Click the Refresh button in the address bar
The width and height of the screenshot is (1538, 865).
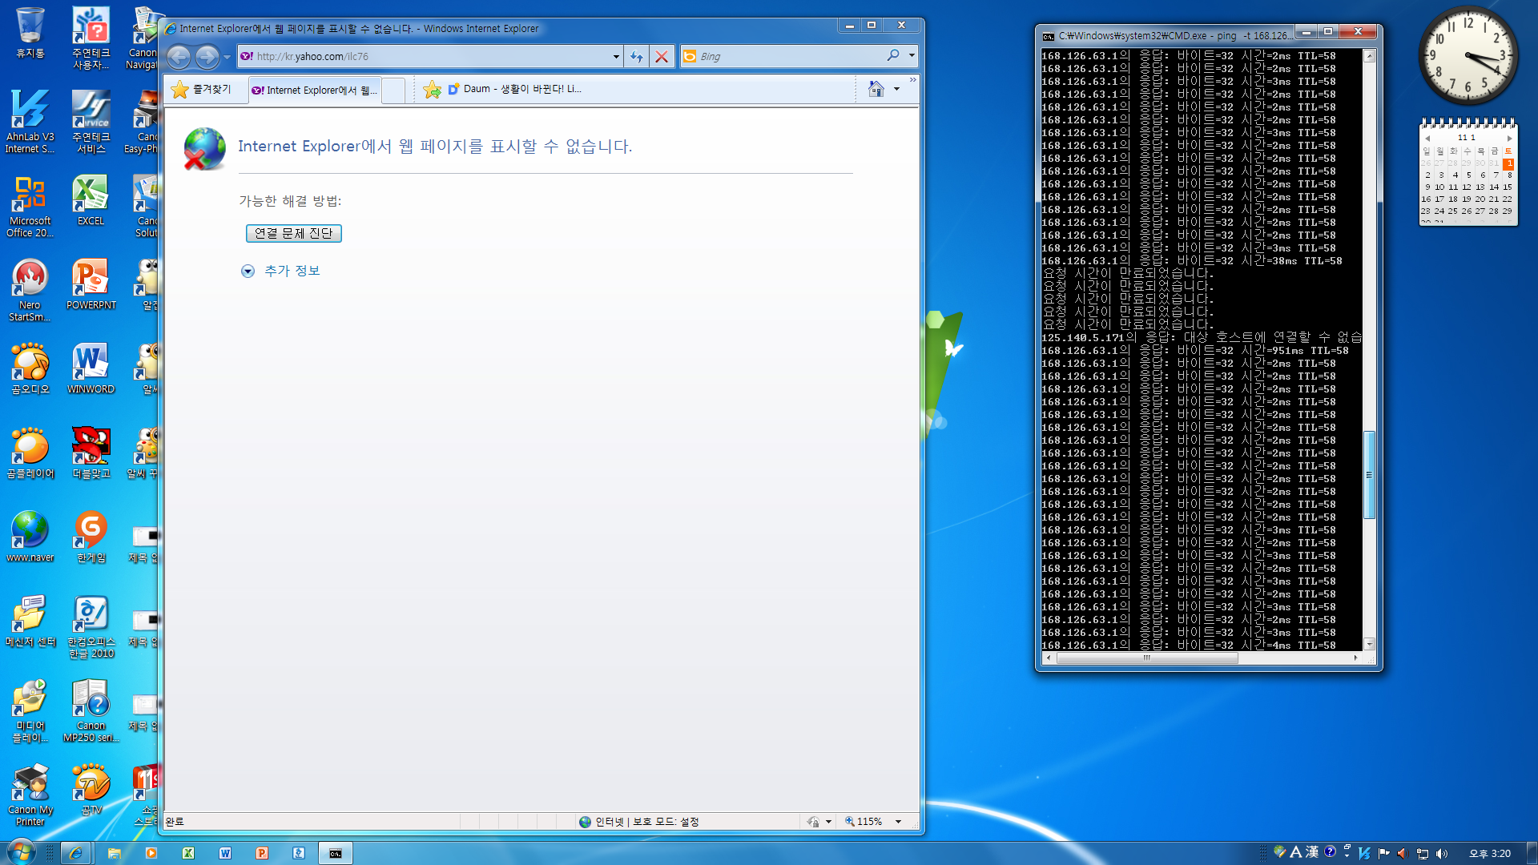click(637, 56)
